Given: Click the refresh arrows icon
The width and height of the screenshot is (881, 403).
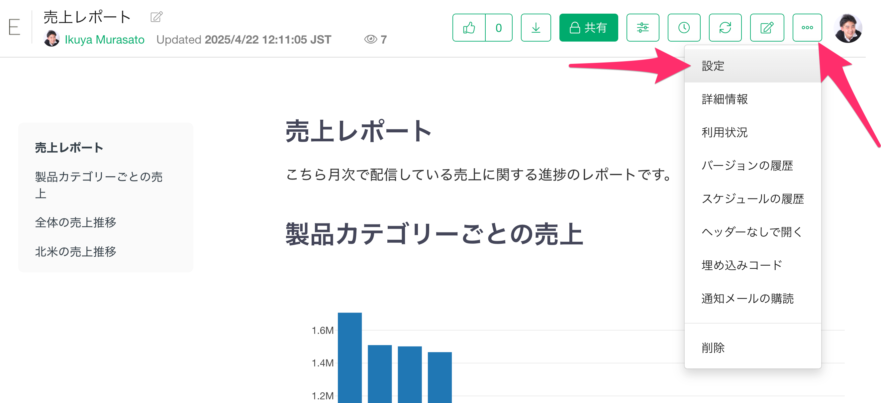Looking at the screenshot, I should tap(725, 27).
